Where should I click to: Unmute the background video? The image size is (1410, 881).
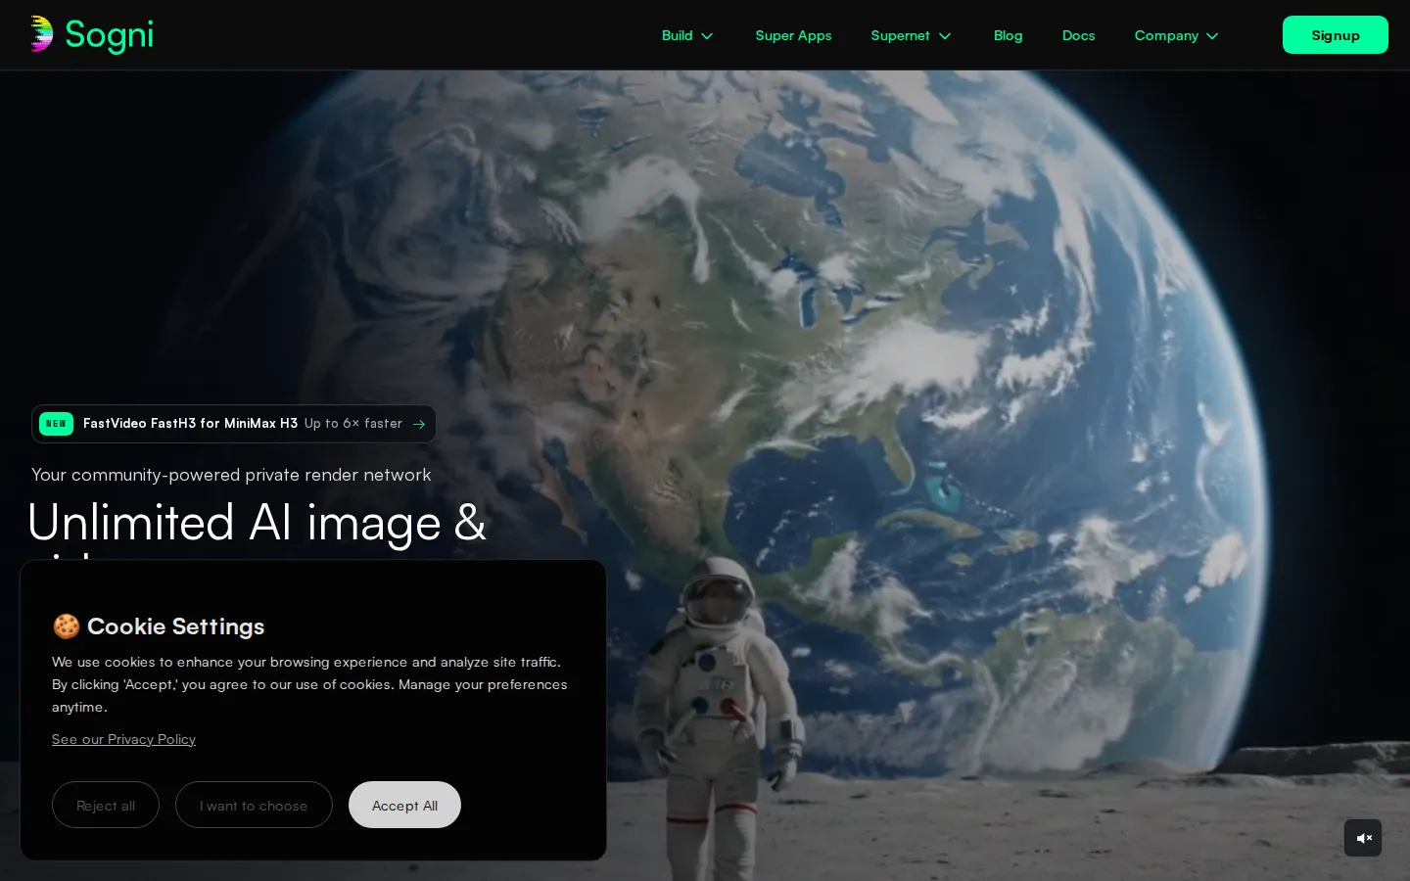1363,838
